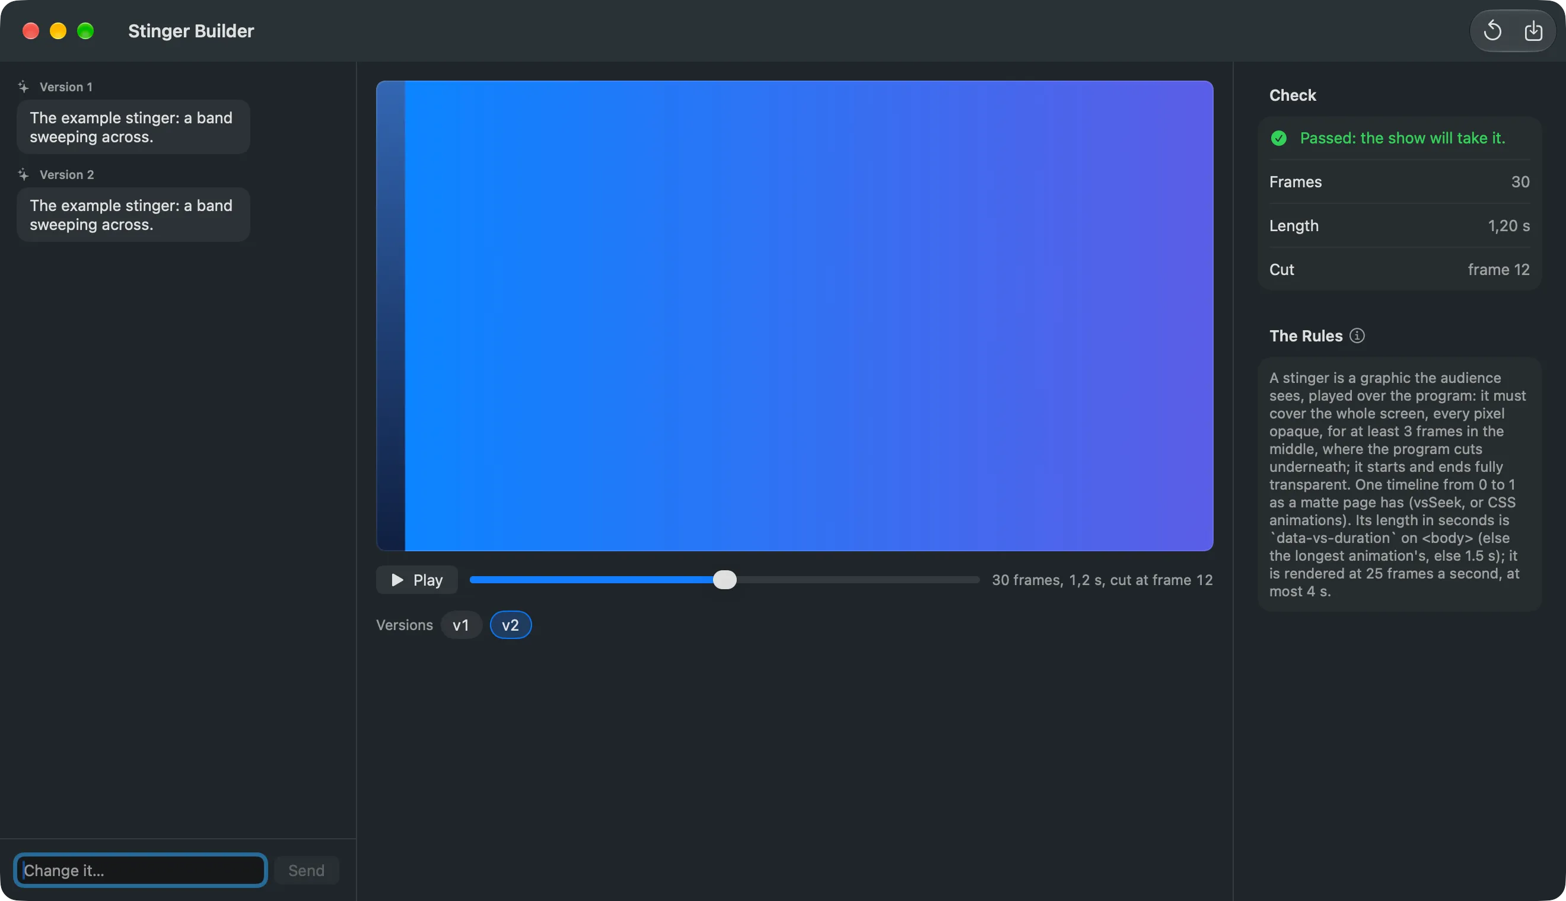
Task: Click the Frames value 30
Action: click(1520, 182)
